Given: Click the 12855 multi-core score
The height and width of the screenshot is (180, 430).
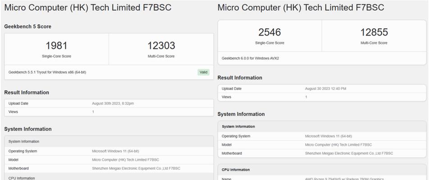Looking at the screenshot, I should click(374, 32).
